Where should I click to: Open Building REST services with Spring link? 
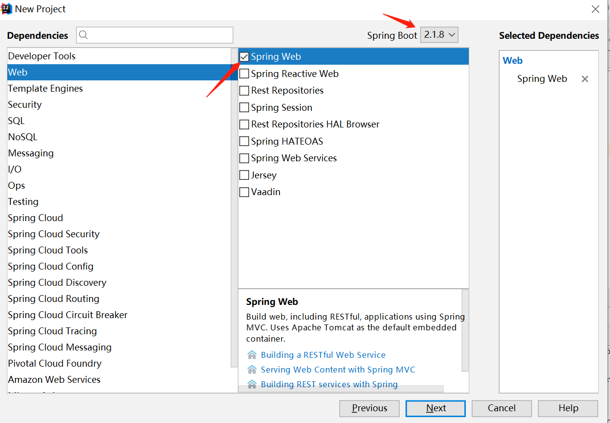(329, 384)
